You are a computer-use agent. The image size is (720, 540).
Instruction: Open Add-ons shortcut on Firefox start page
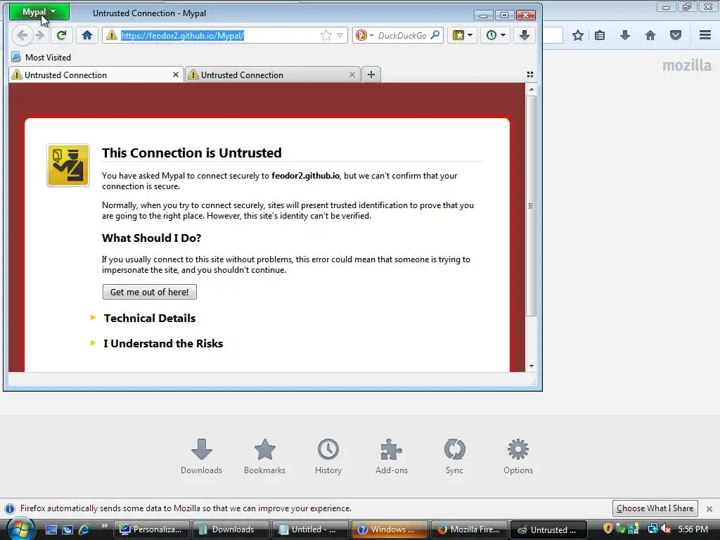(392, 456)
